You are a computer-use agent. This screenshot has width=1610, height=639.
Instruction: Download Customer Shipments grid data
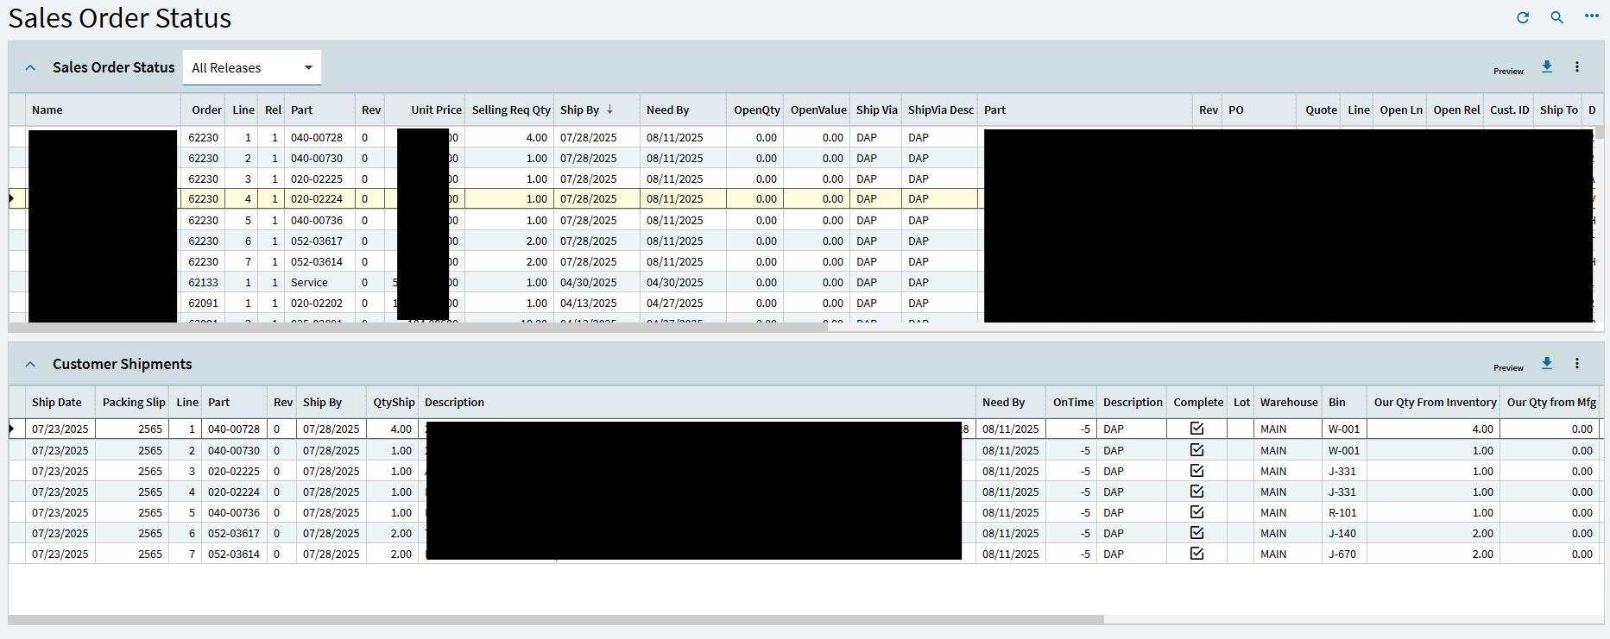(1547, 363)
